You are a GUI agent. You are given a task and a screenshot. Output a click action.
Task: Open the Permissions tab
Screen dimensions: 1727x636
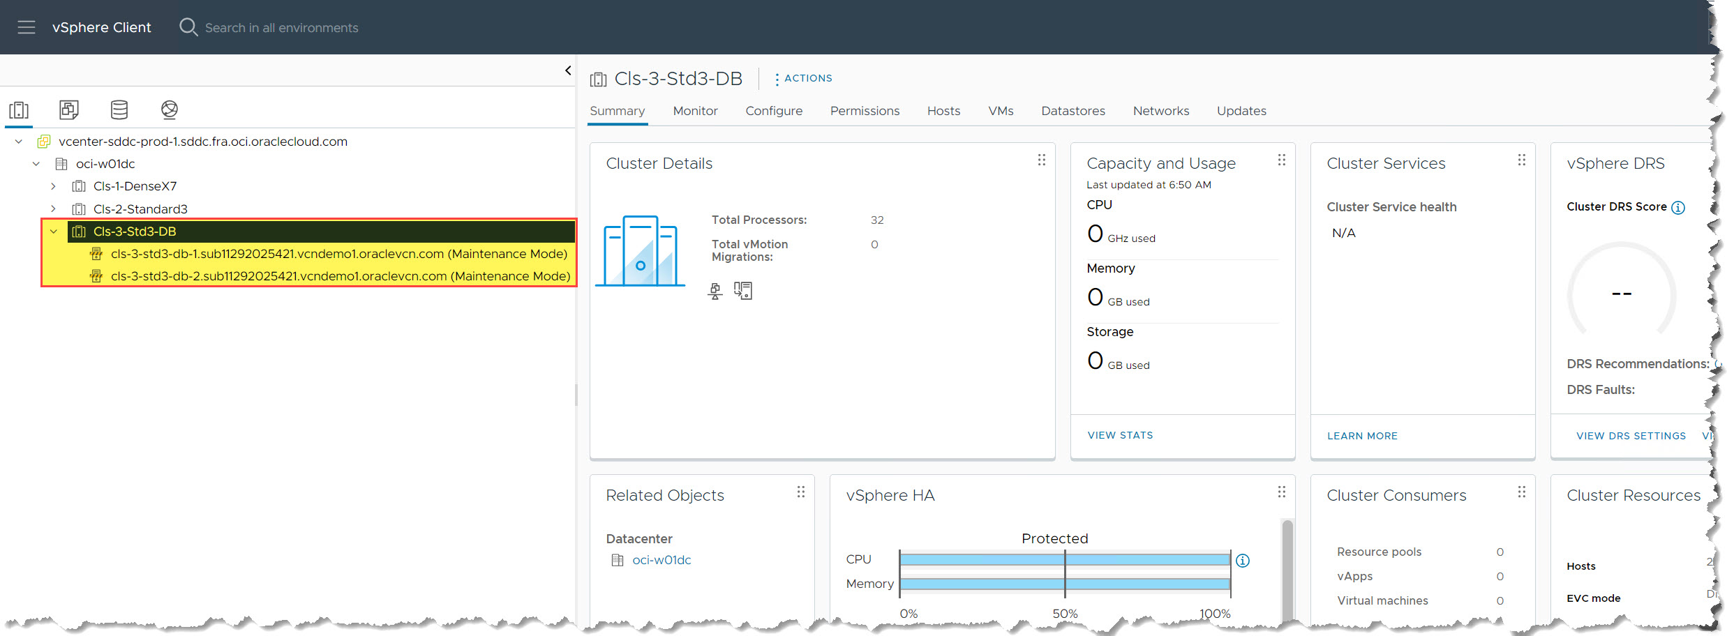pos(865,111)
